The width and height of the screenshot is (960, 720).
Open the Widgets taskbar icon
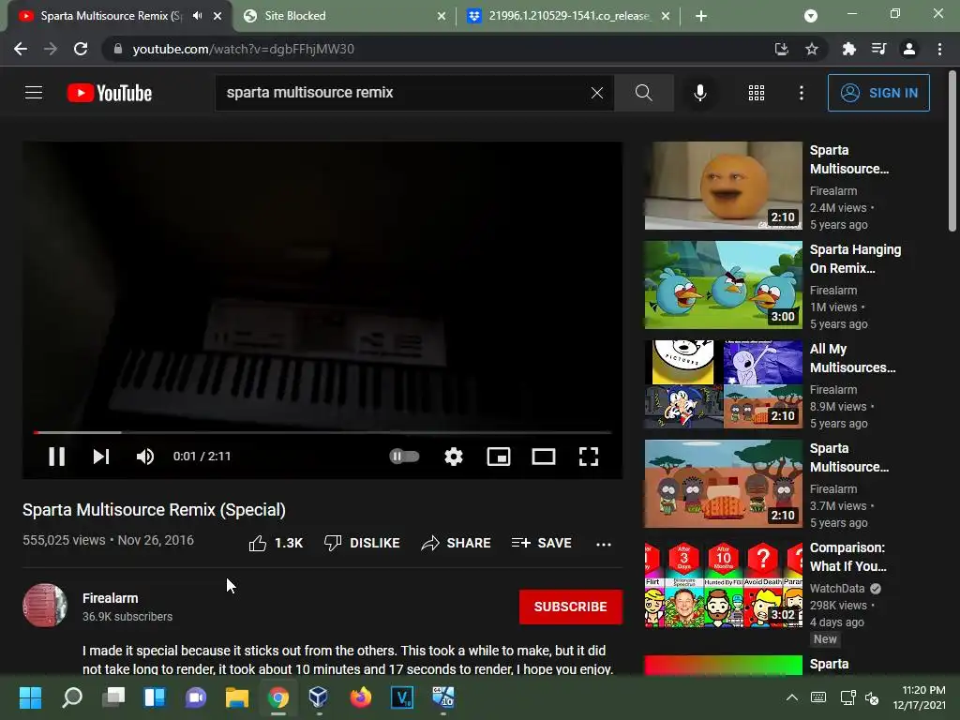[x=155, y=697]
